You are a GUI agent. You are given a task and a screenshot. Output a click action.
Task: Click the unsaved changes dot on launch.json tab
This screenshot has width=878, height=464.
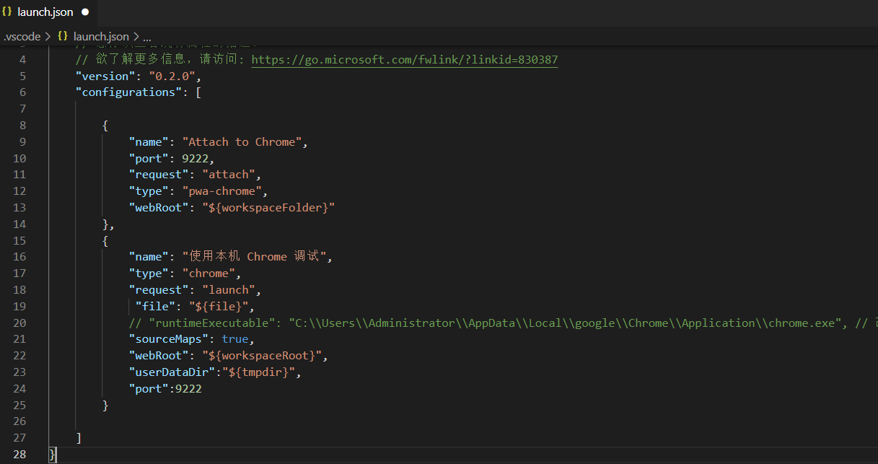point(84,12)
